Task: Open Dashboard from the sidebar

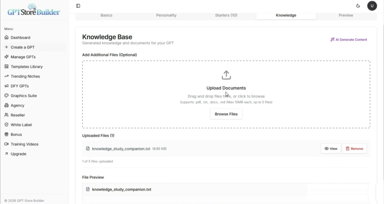Action: point(20,37)
